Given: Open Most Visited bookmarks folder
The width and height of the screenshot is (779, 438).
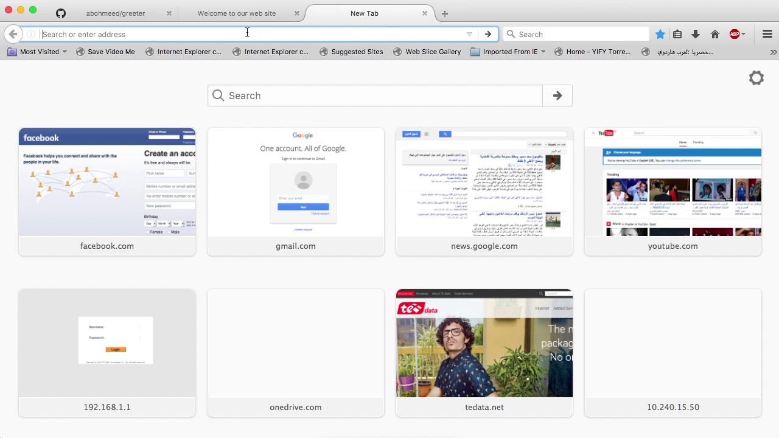Looking at the screenshot, I should [x=37, y=52].
